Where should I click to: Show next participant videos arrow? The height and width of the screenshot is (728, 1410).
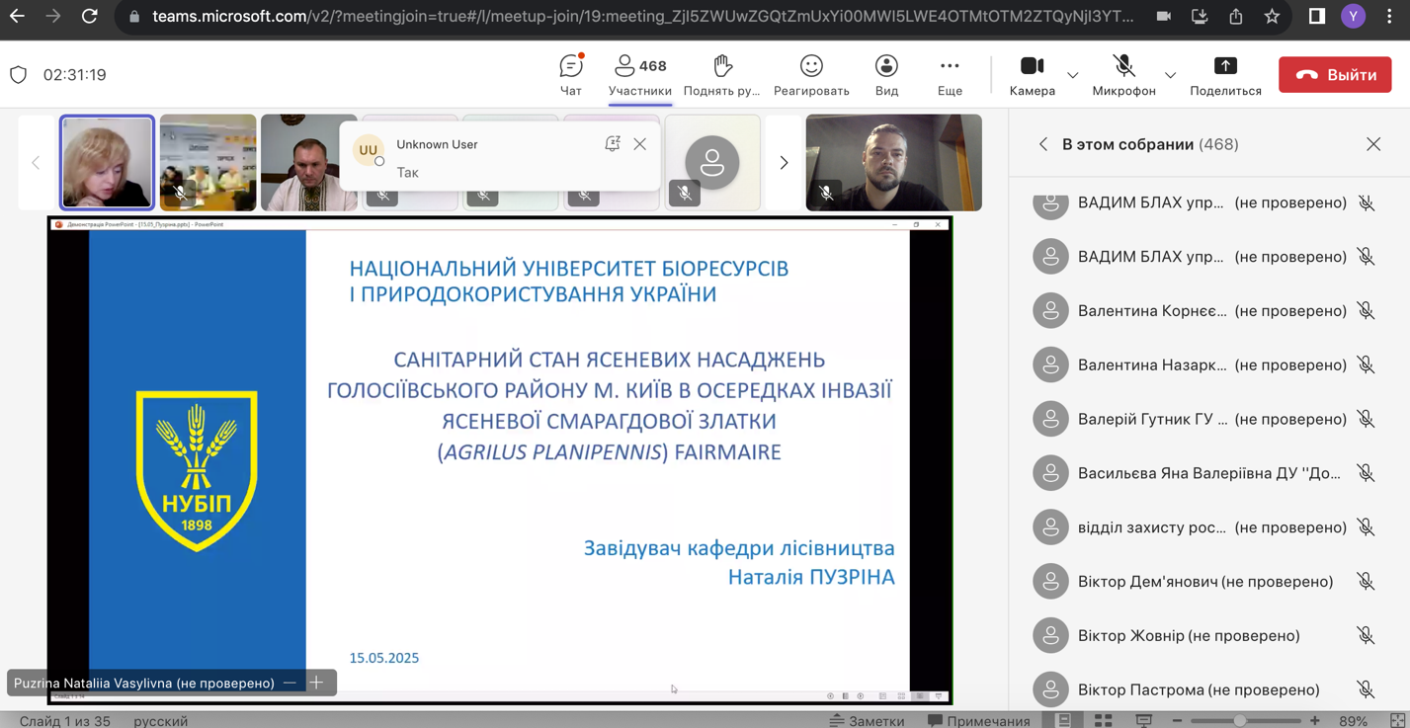pyautogui.click(x=784, y=163)
